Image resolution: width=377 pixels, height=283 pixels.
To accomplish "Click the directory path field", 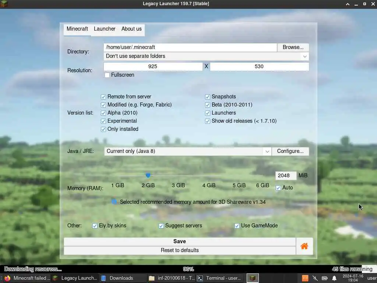I will click(x=190, y=48).
